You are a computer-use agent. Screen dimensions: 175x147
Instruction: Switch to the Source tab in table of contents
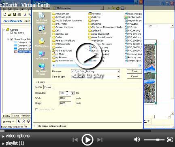[16, 115]
